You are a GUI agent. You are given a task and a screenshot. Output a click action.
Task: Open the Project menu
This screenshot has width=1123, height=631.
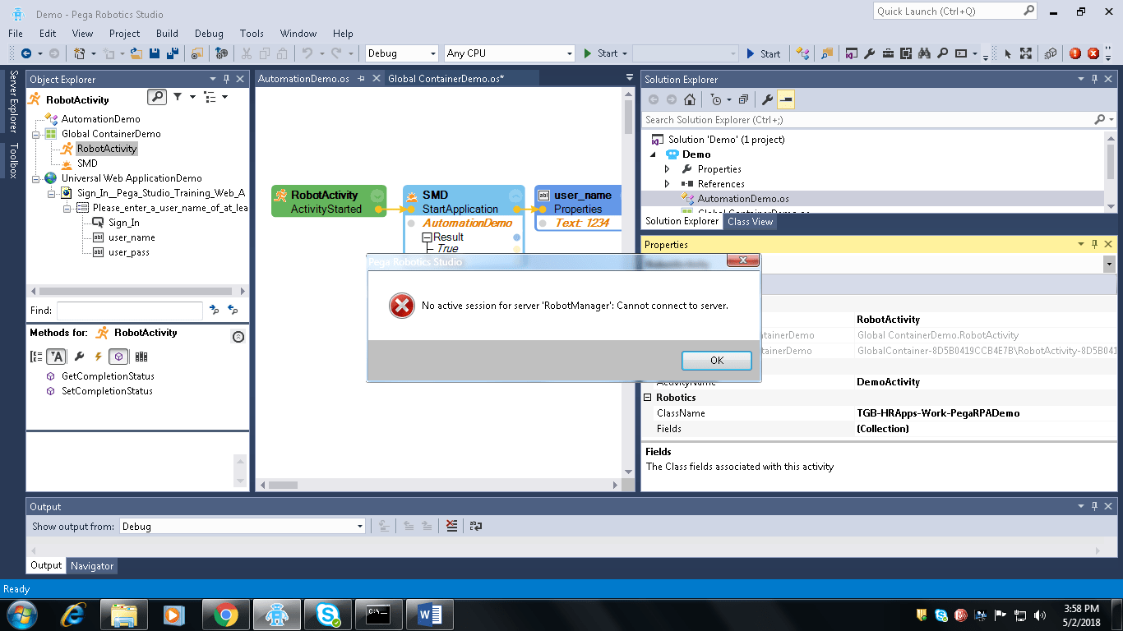(x=125, y=34)
